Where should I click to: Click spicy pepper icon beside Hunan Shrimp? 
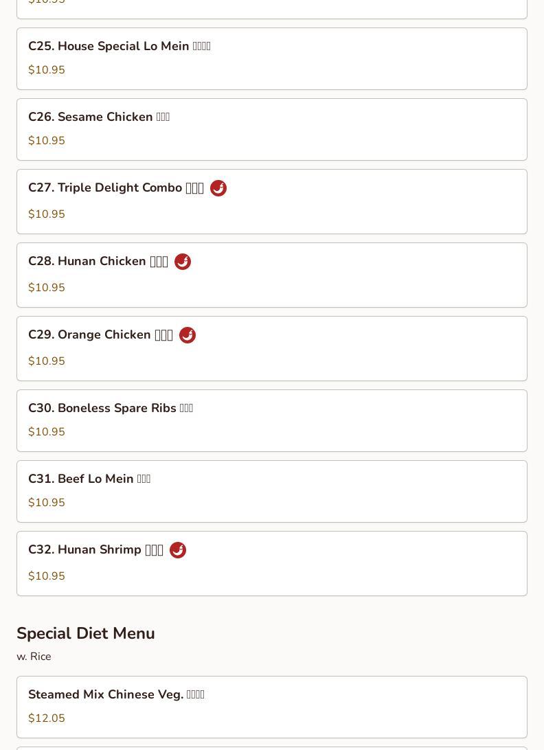178,550
